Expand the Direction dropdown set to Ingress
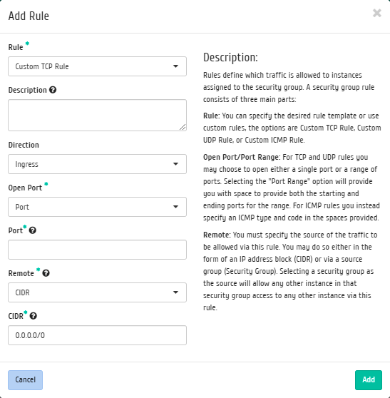The height and width of the screenshot is (398, 390). click(x=97, y=164)
